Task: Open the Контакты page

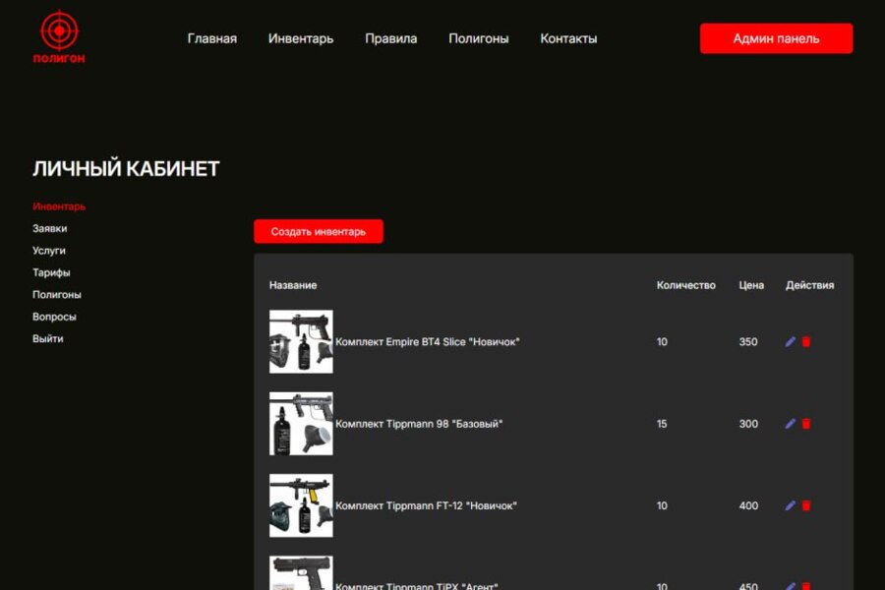Action: coord(568,38)
